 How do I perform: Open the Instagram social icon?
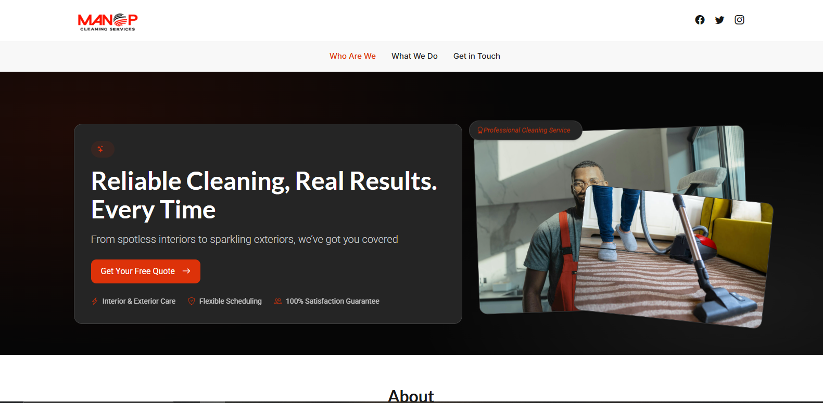(x=739, y=20)
